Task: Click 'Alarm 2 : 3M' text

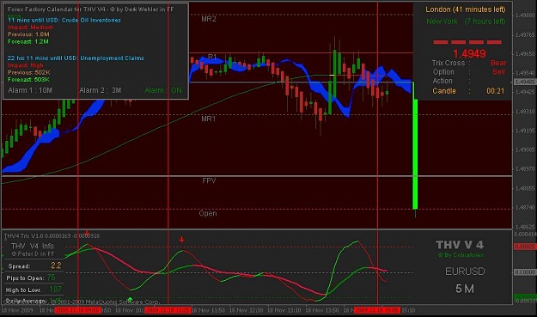Action: tap(101, 90)
